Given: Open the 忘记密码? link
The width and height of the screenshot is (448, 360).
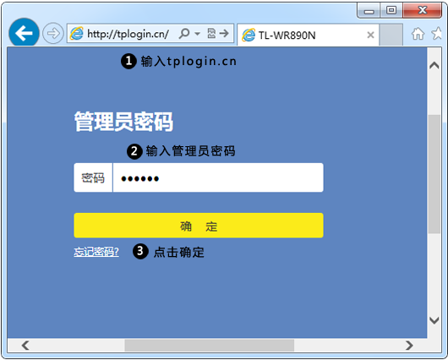Looking at the screenshot, I should [x=96, y=252].
